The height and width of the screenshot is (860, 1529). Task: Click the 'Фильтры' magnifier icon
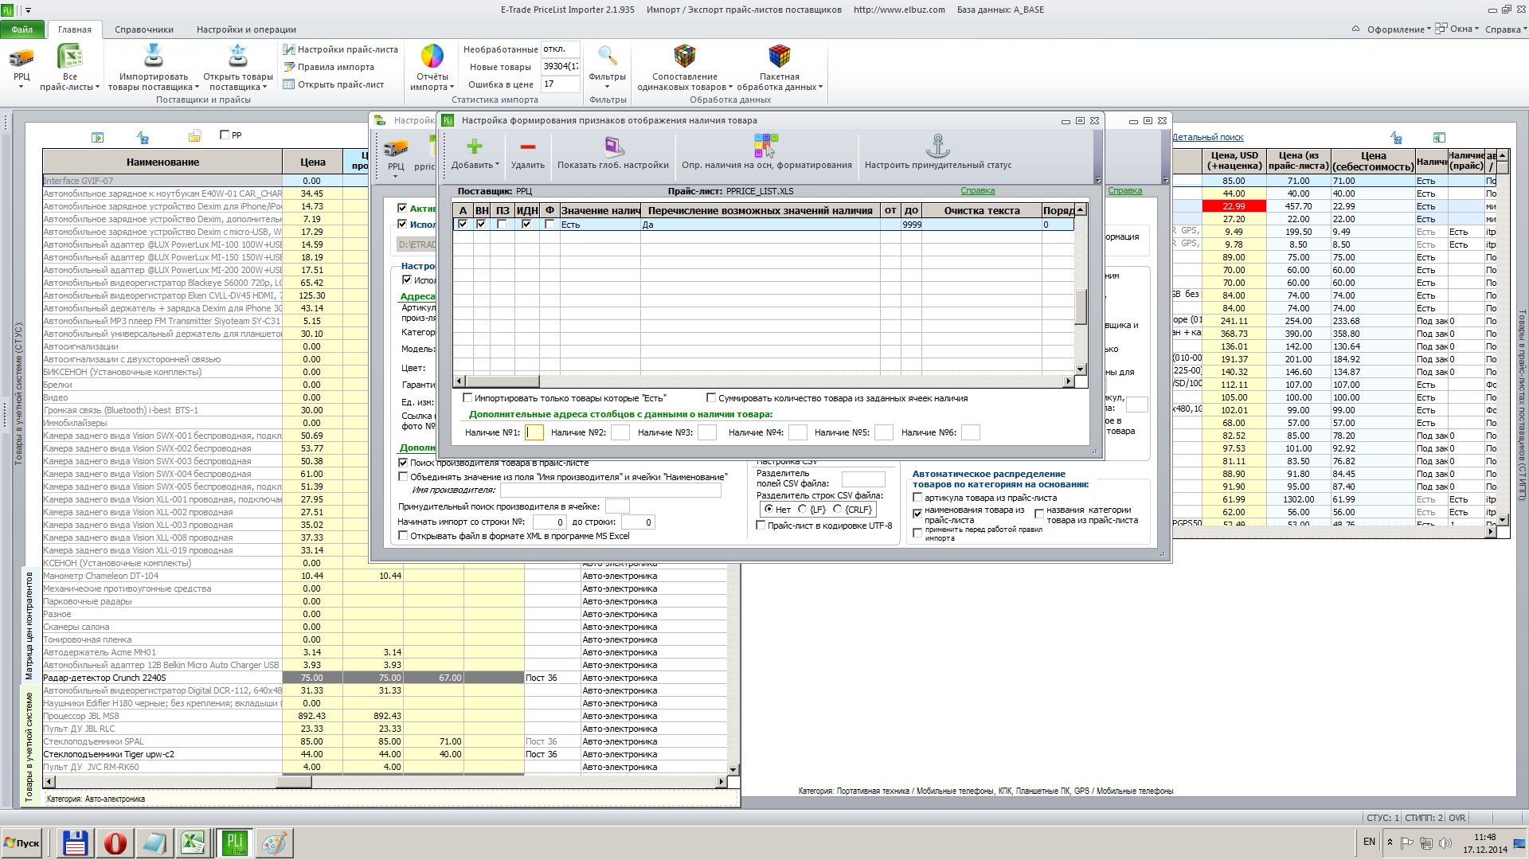608,56
